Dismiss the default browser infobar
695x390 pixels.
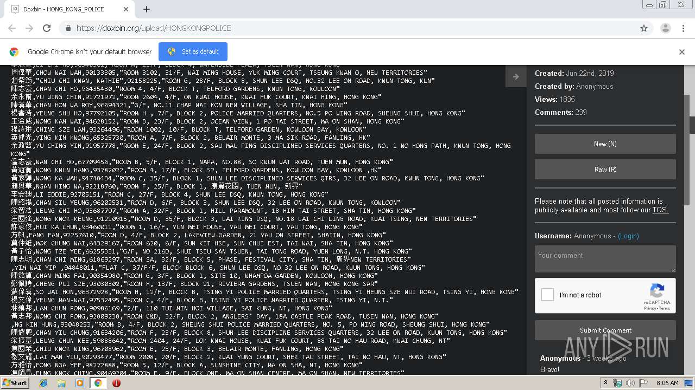(x=682, y=52)
